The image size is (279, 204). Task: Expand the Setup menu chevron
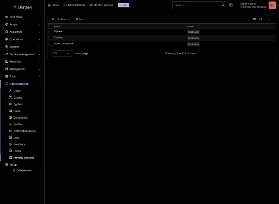[40, 165]
